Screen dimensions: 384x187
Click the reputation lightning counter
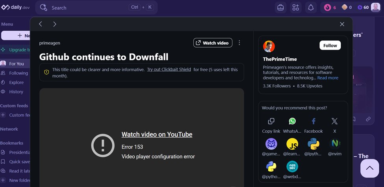click(363, 7)
